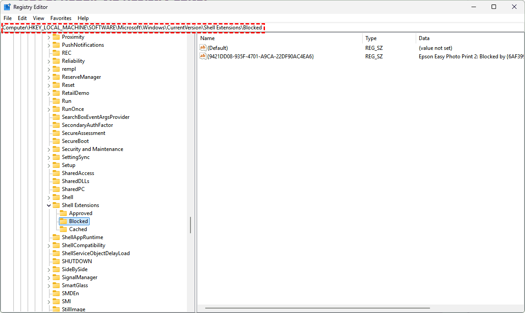Open the File menu

coord(8,18)
